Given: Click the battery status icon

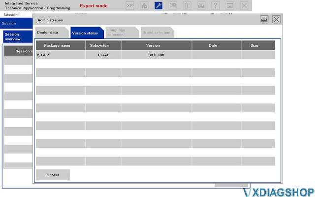Looking at the screenshot, I should coord(187,5).
